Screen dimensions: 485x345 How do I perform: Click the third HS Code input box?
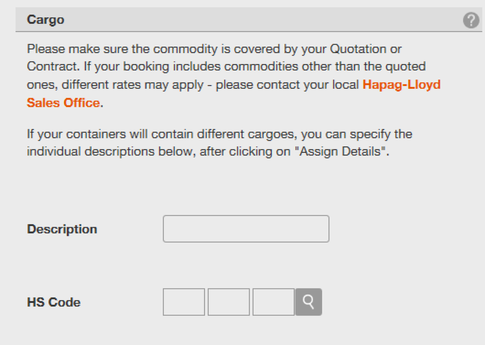pos(273,302)
